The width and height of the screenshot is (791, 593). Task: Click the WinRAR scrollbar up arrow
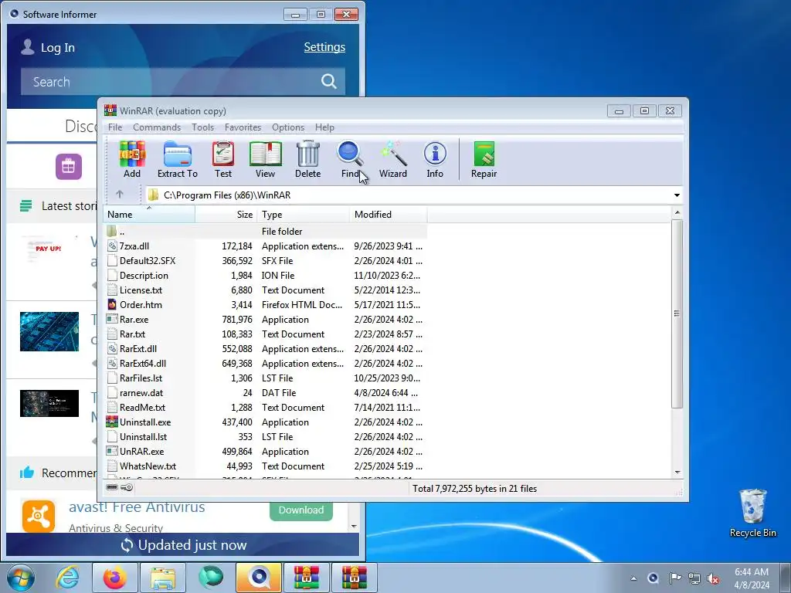(677, 213)
